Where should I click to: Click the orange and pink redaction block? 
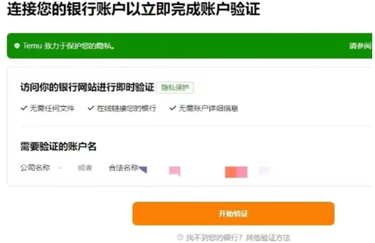tap(237, 172)
